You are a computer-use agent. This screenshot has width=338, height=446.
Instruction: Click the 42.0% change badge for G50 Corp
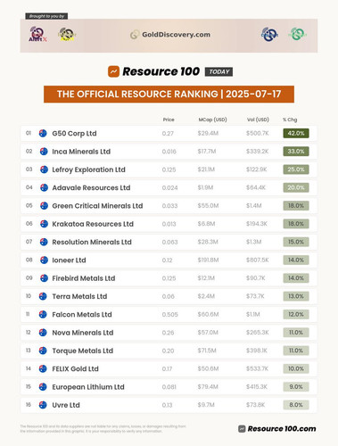(296, 133)
